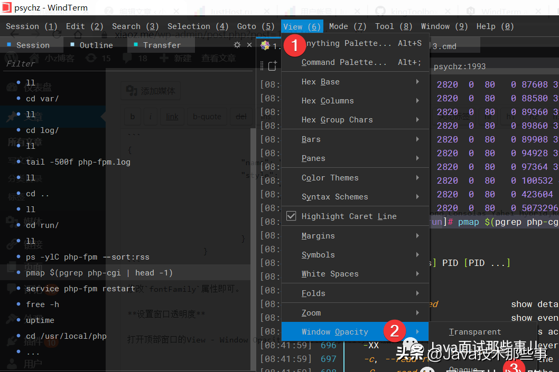Click the drag handle dots beside the new tab icon
Viewport: 559px width, 372px height.
[x=262, y=66]
